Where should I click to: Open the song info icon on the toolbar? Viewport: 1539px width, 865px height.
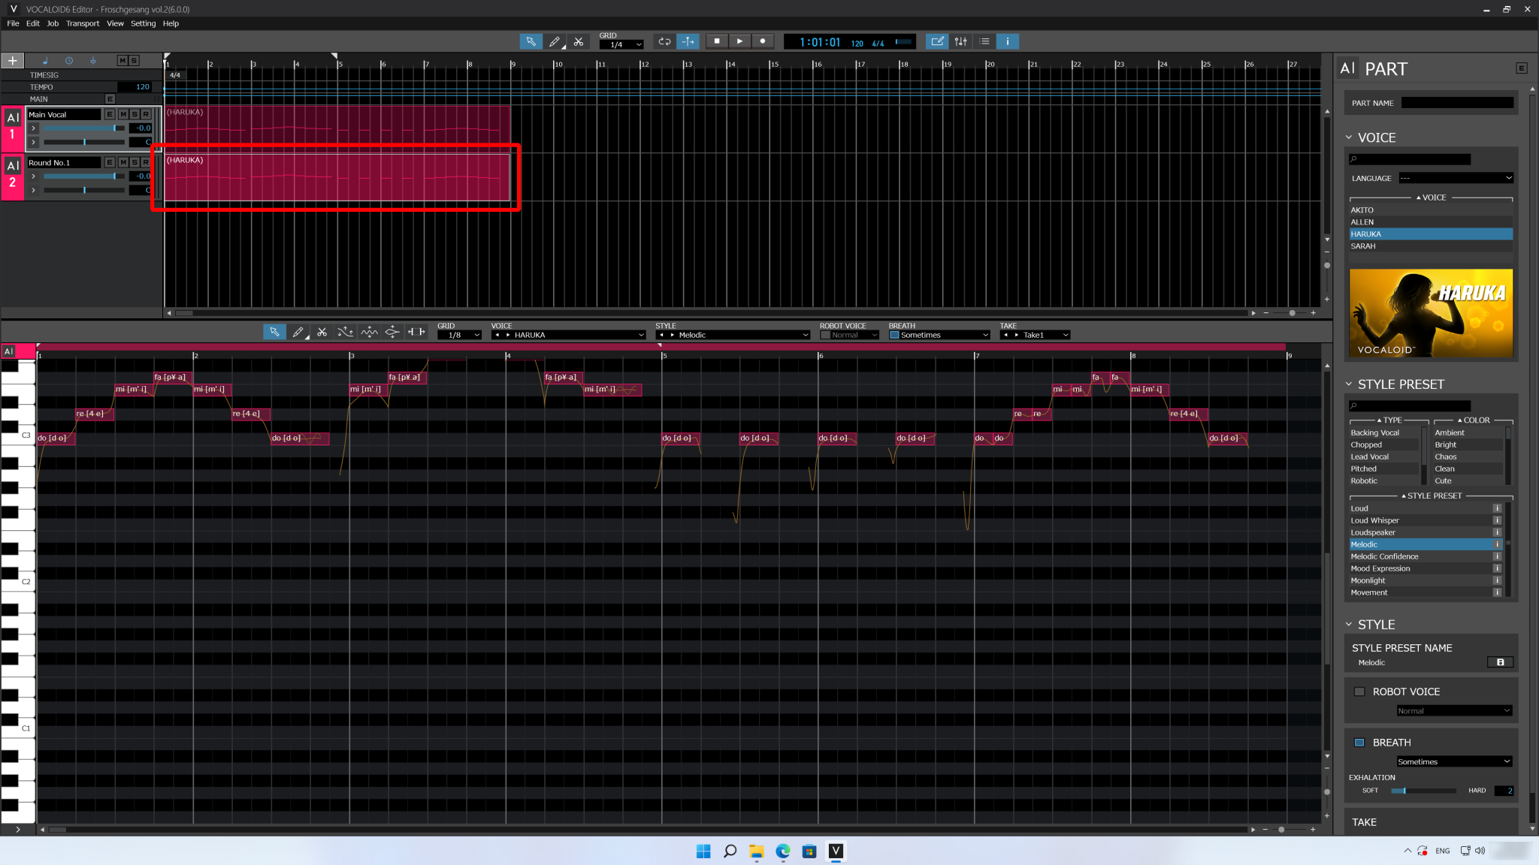[1006, 41]
